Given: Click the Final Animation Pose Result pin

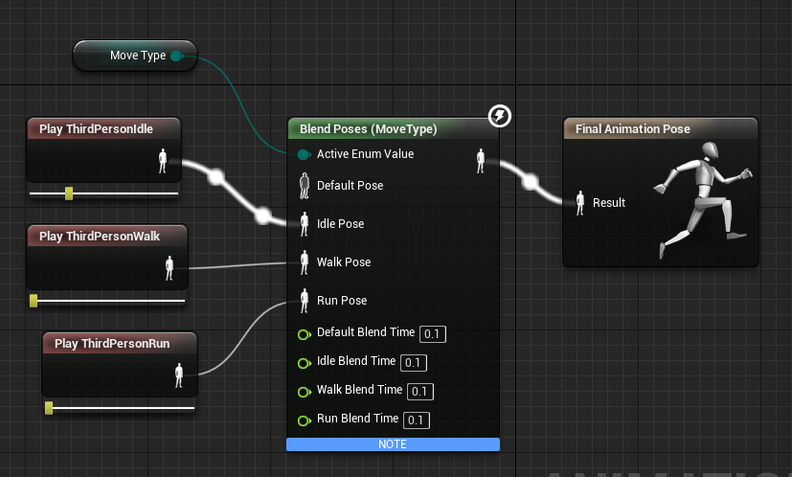Looking at the screenshot, I should [x=579, y=202].
